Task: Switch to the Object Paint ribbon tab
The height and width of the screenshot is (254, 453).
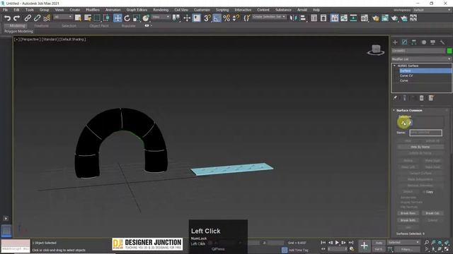Action: pos(99,25)
